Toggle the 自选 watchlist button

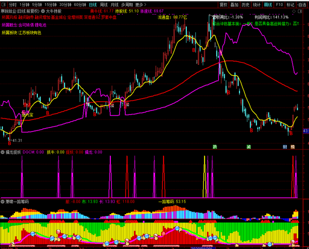[302, 4]
